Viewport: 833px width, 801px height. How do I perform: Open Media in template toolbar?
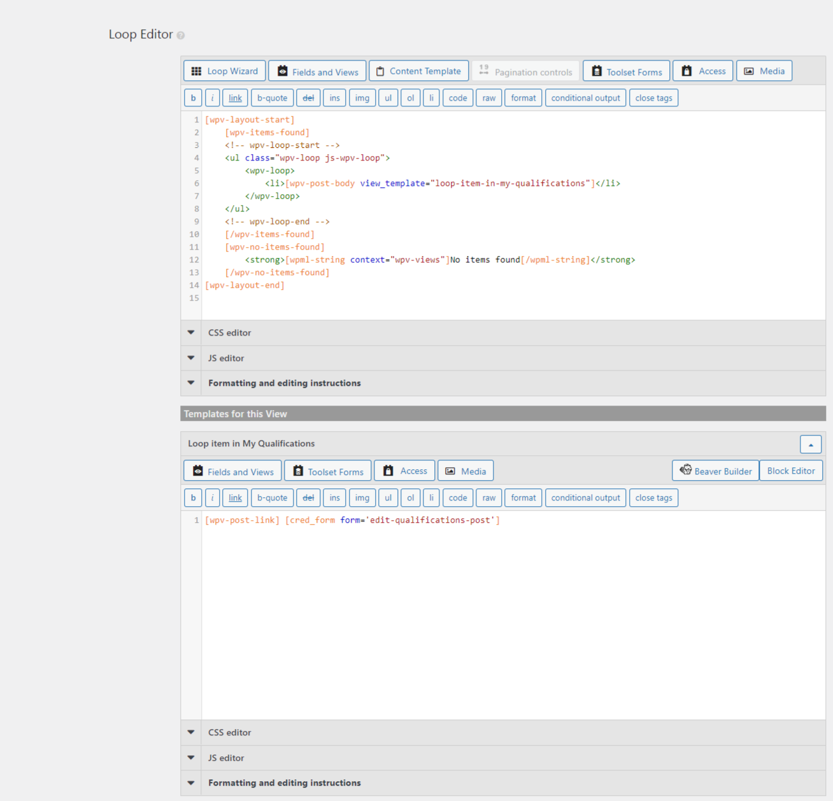(466, 471)
